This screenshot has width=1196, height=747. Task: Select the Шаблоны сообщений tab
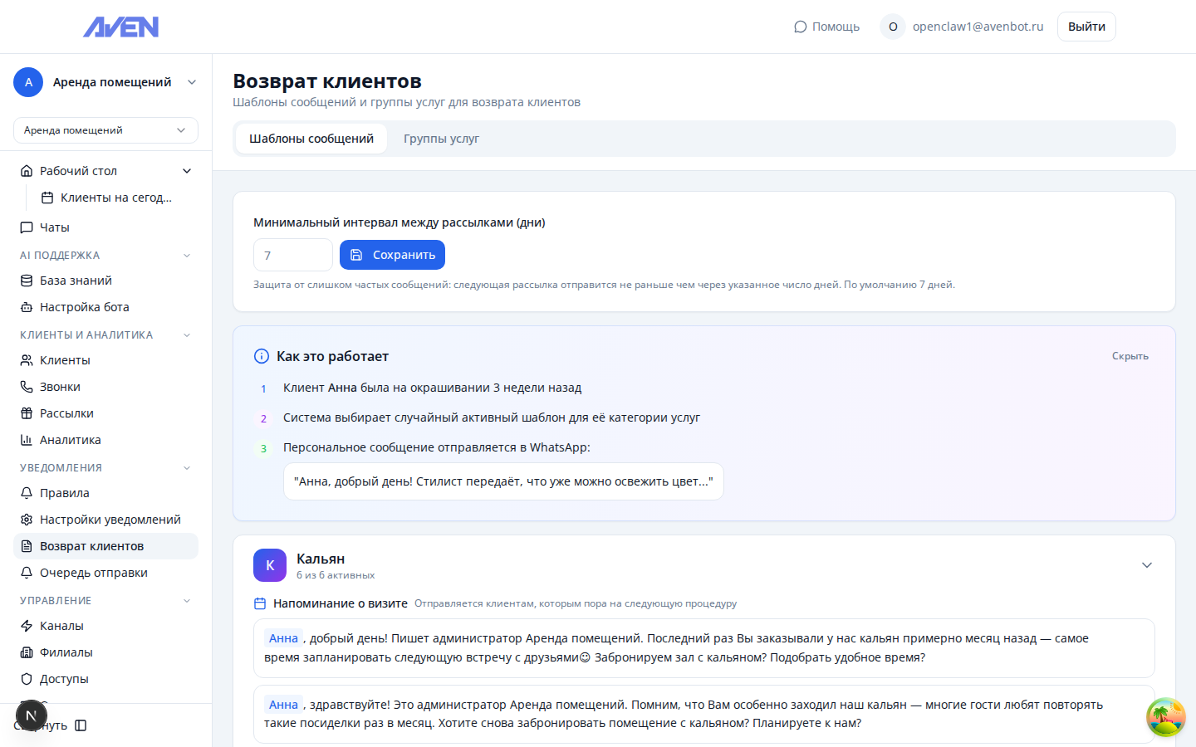point(311,139)
